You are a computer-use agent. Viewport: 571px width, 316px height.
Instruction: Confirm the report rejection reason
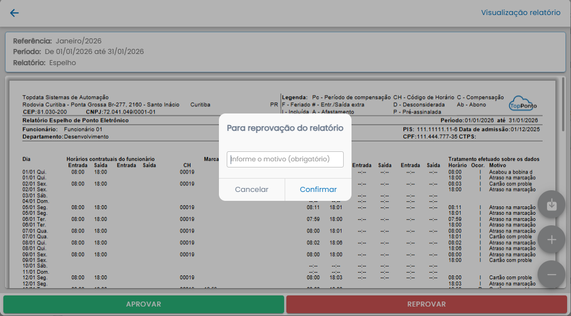pos(318,190)
